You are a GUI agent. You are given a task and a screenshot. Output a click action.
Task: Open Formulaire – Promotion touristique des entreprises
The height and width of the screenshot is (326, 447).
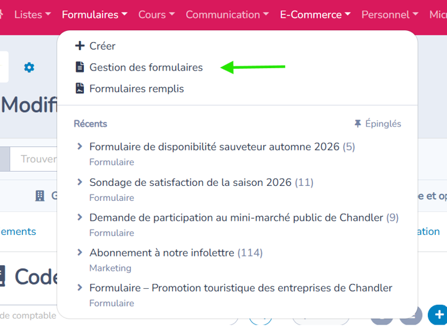241,288
